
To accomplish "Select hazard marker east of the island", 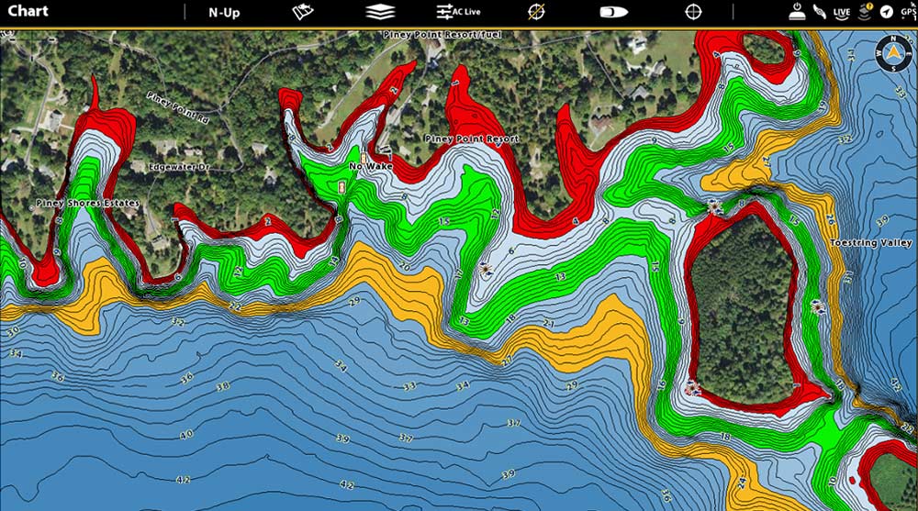I will click(x=818, y=306).
